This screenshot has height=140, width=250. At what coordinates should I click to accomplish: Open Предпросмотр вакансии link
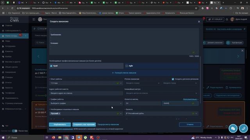108,124
